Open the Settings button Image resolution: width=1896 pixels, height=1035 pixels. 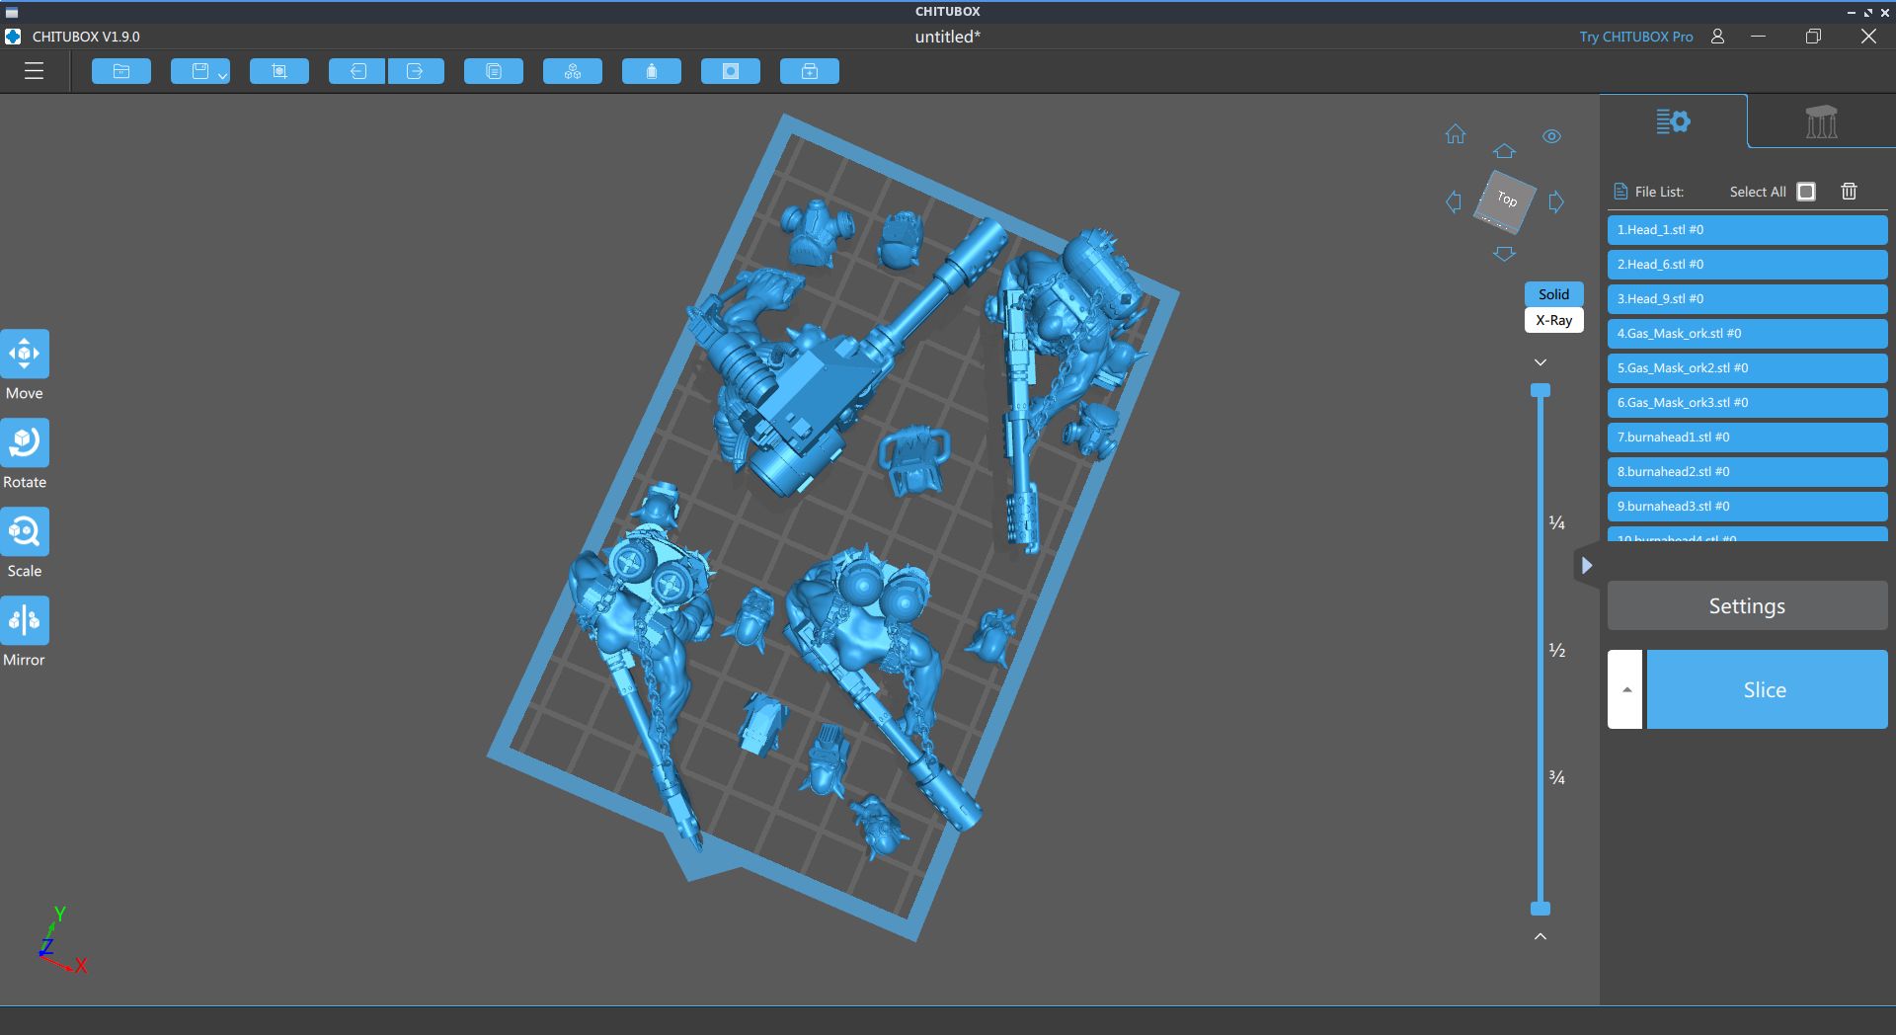coord(1748,605)
